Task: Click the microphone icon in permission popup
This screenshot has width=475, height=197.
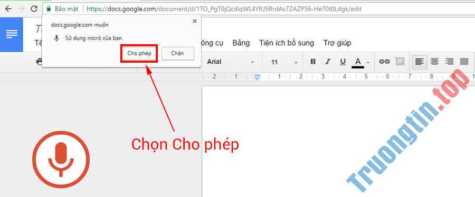Action: tap(56, 38)
